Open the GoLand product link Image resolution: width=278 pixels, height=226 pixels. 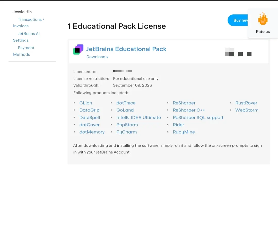click(125, 110)
